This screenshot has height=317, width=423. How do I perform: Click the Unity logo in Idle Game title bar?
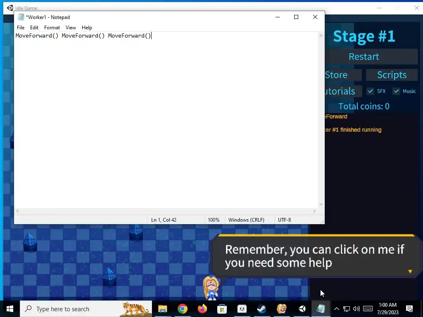coord(10,8)
